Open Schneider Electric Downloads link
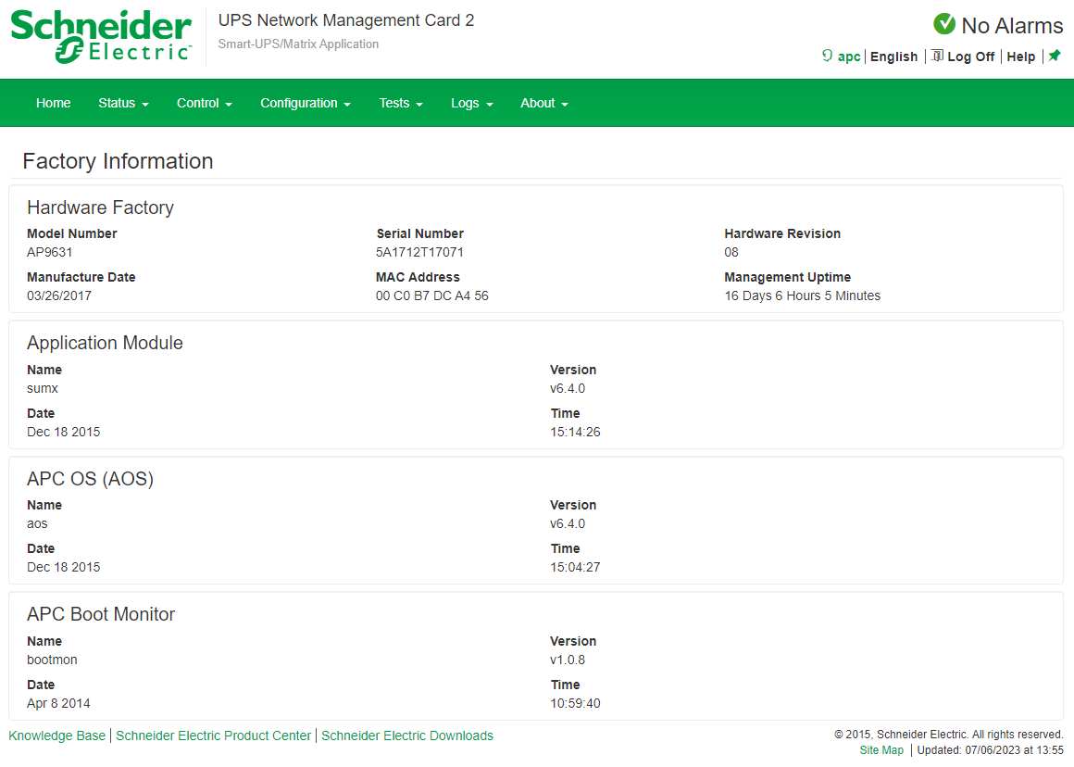The image size is (1074, 767). pos(406,736)
